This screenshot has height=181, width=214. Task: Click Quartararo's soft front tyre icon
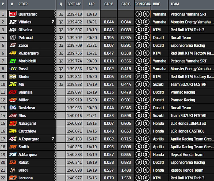[x=139, y=14]
